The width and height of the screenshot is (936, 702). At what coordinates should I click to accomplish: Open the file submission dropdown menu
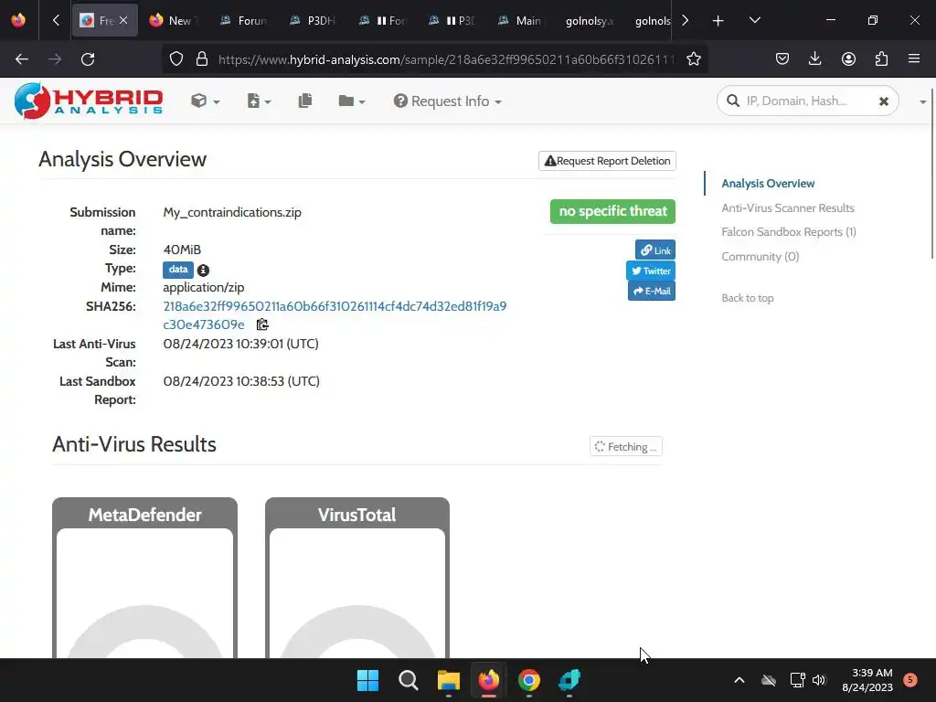[x=259, y=101]
